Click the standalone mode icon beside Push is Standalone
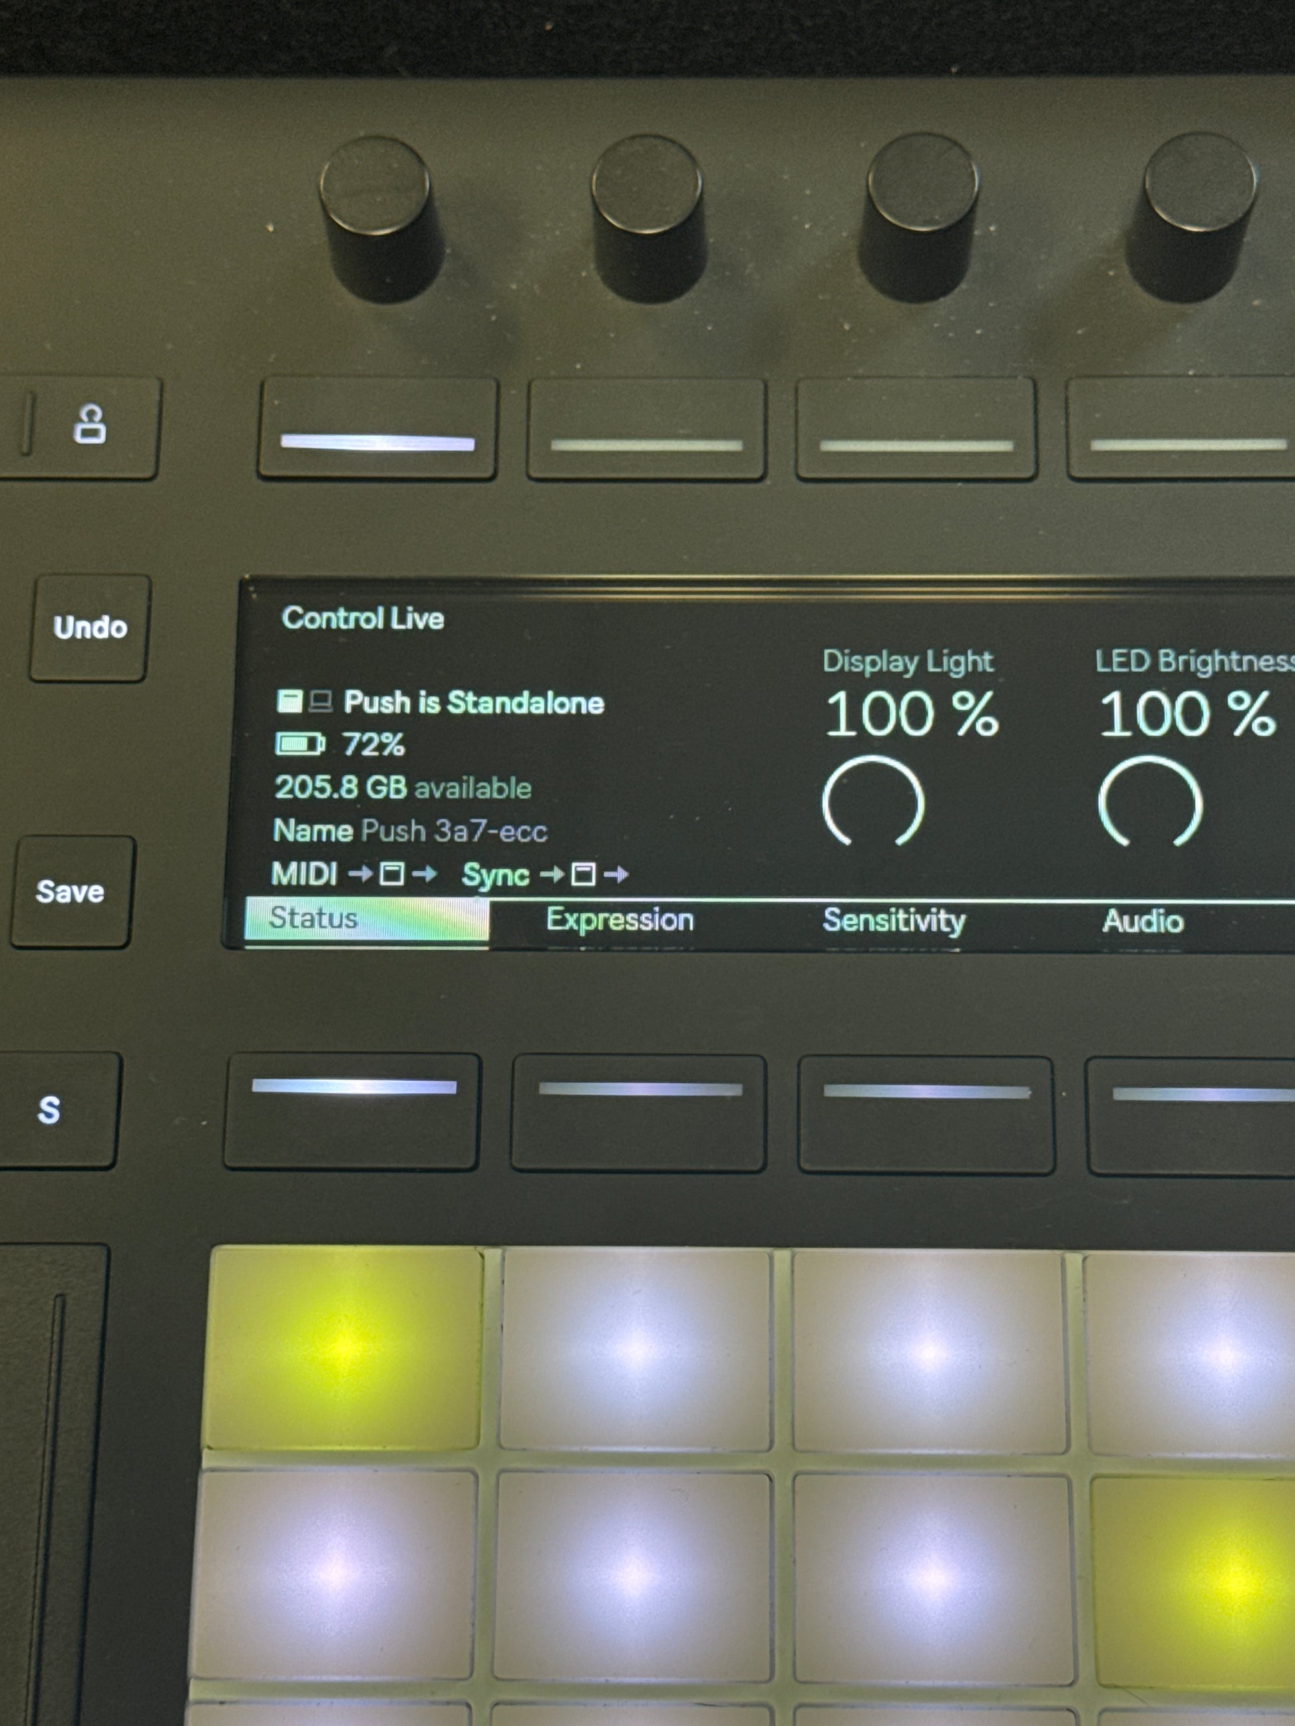This screenshot has height=1726, width=1295. [x=289, y=700]
